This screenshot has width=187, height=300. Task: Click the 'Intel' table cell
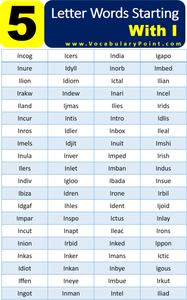[x=117, y=293]
